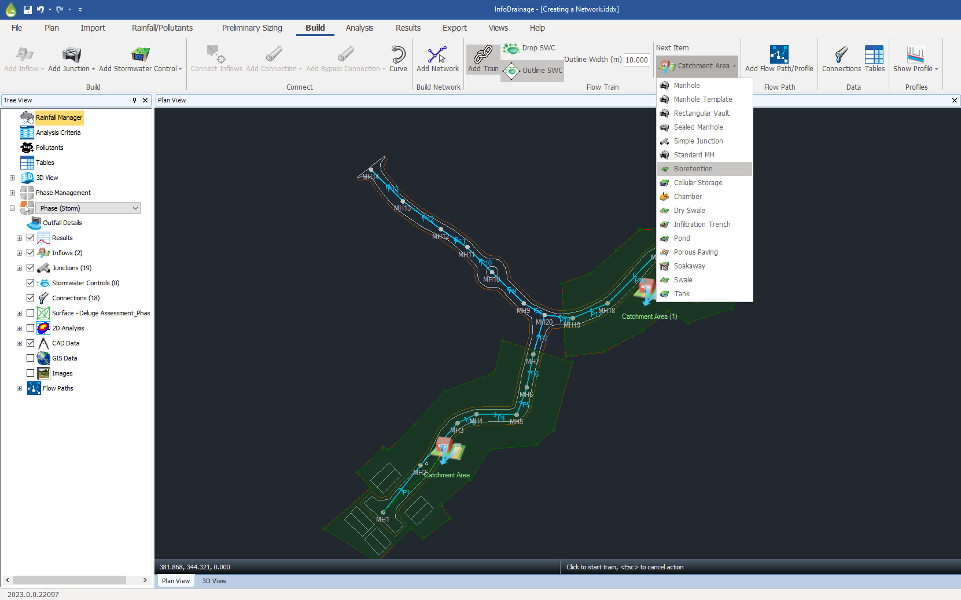Choose Cellular Storage from dropdown list

[x=705, y=183]
